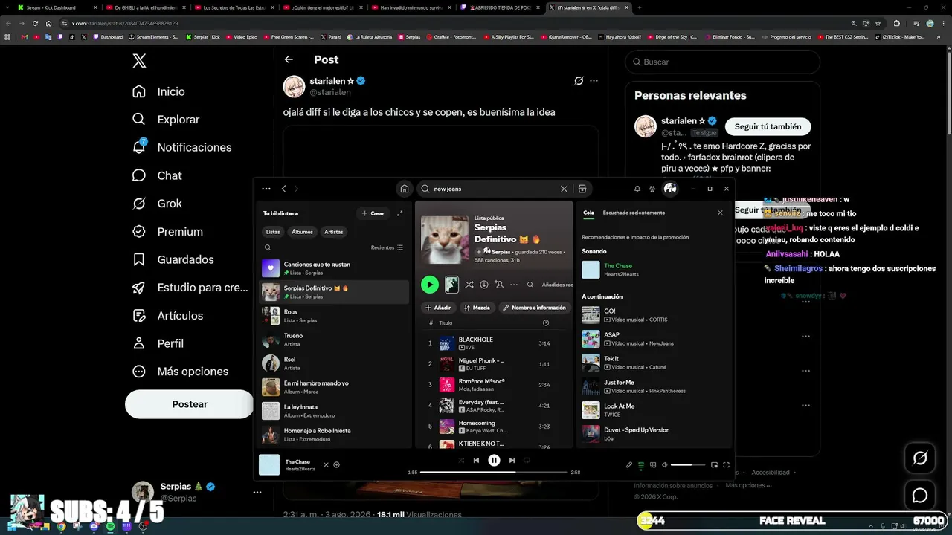Open the artist Trueno in library

click(335, 340)
